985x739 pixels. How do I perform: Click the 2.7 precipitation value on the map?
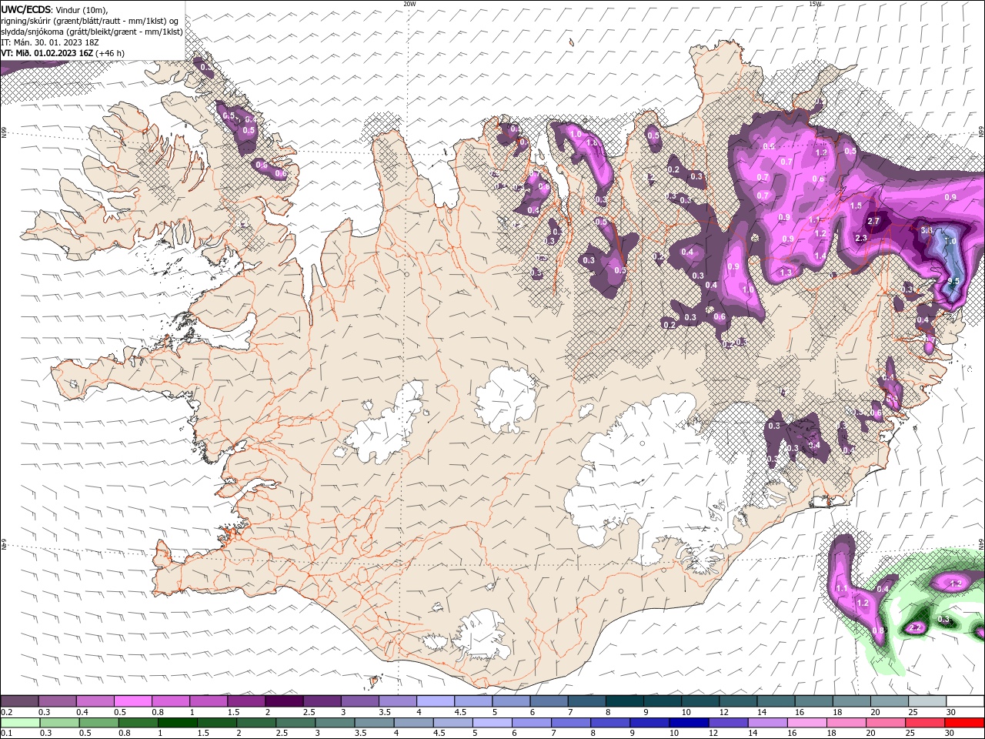pos(873,221)
